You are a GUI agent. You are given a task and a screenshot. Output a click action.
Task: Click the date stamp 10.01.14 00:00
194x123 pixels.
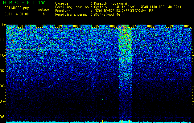[16, 14]
